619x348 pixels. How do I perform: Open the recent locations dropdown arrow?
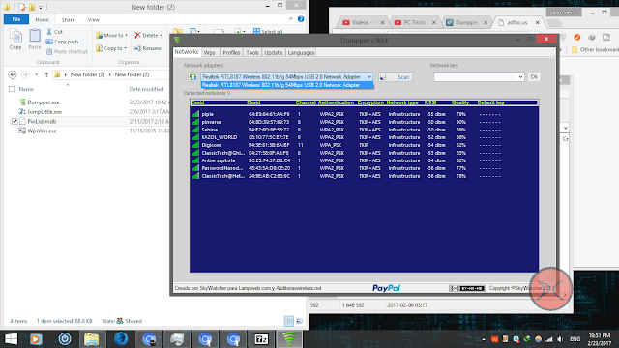[37, 74]
